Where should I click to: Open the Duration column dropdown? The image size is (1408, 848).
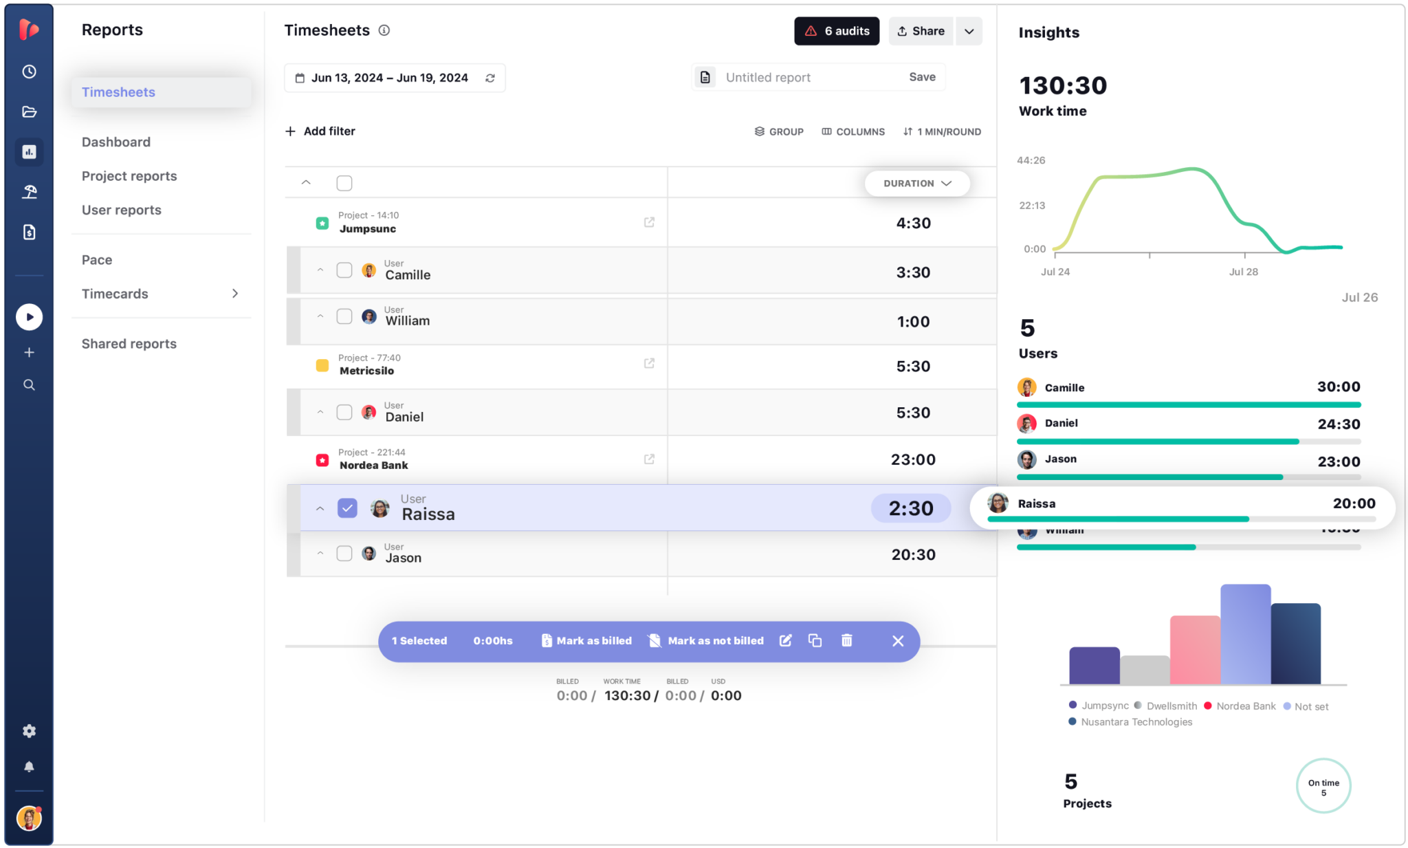coord(917,183)
